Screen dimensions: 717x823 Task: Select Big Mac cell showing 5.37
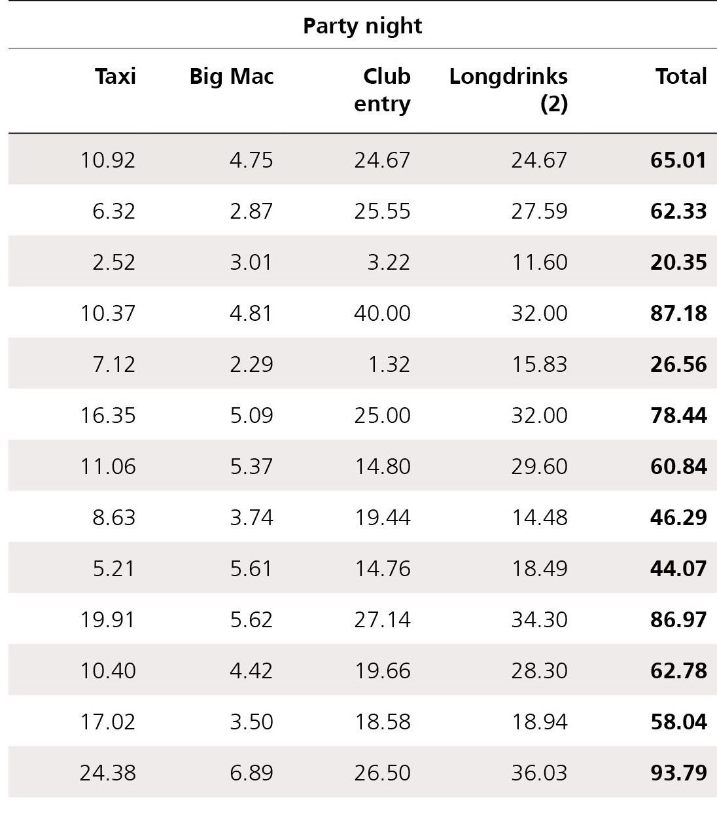tap(251, 467)
